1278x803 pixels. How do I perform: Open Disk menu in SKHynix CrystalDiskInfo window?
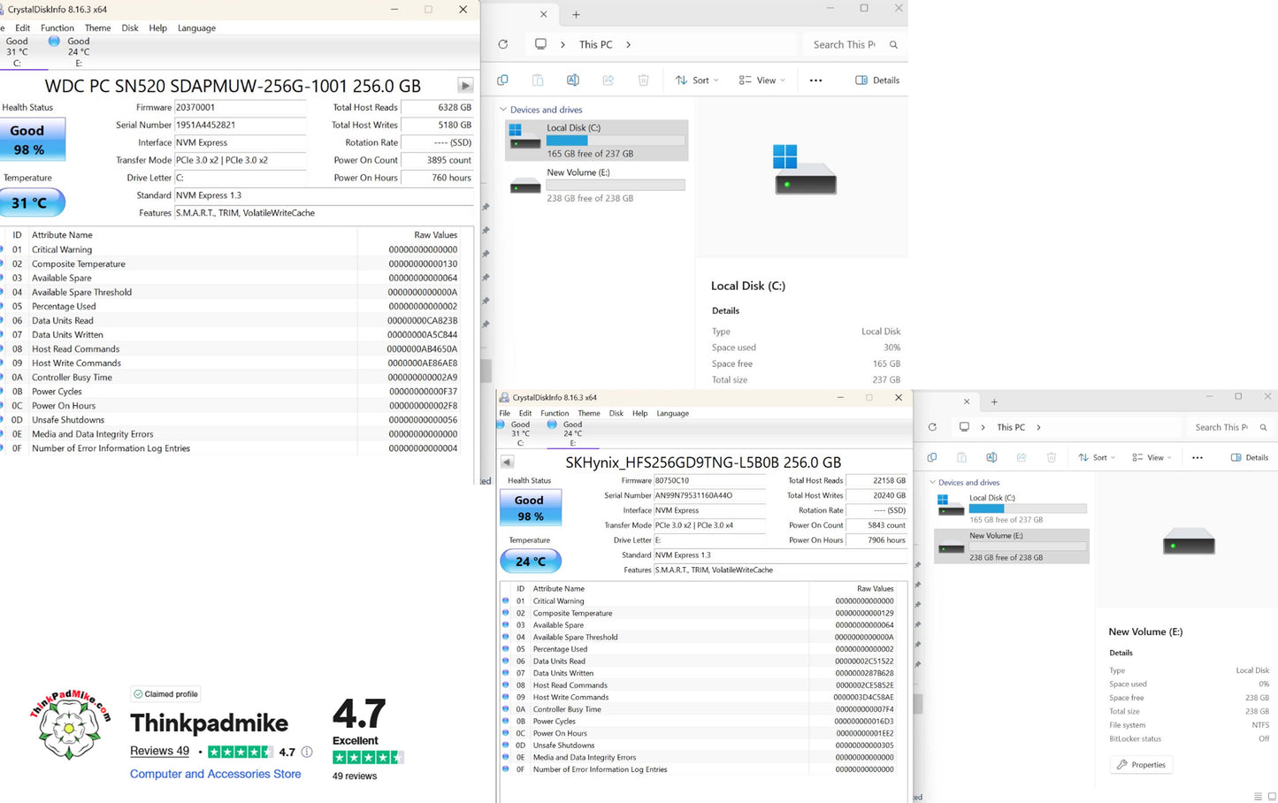[616, 413]
